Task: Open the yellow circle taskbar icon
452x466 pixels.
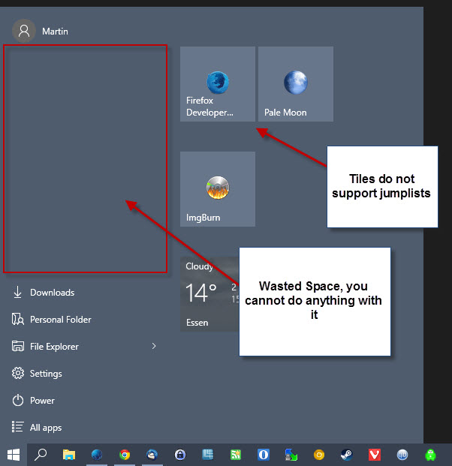Action: click(x=319, y=455)
